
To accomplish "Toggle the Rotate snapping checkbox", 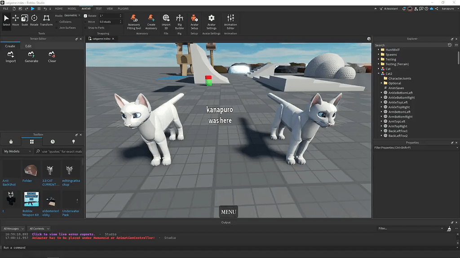I will click(85, 16).
